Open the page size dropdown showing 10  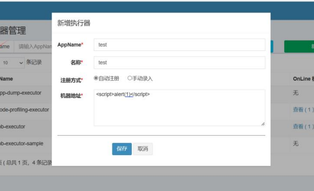coord(12,63)
